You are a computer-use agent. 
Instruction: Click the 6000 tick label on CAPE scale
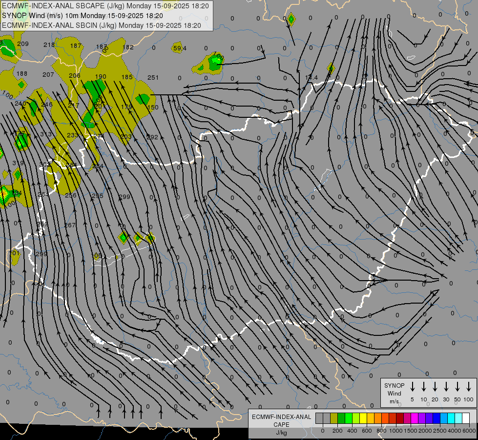(469, 431)
